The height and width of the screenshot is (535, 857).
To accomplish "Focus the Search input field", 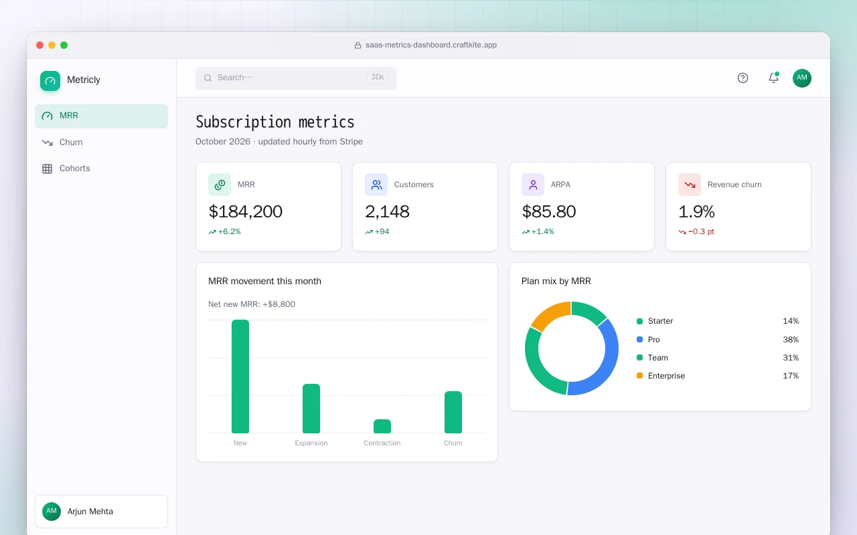I will point(296,78).
